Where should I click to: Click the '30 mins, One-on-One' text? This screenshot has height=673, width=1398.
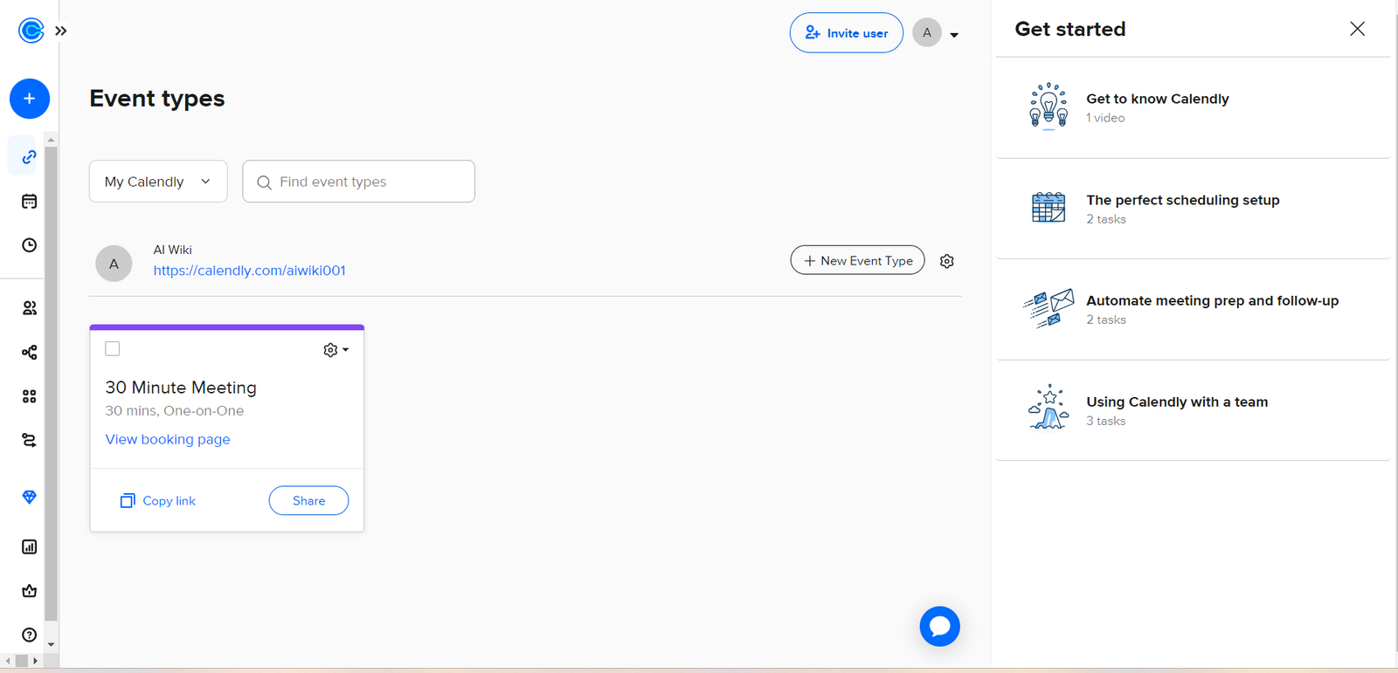pyautogui.click(x=175, y=411)
